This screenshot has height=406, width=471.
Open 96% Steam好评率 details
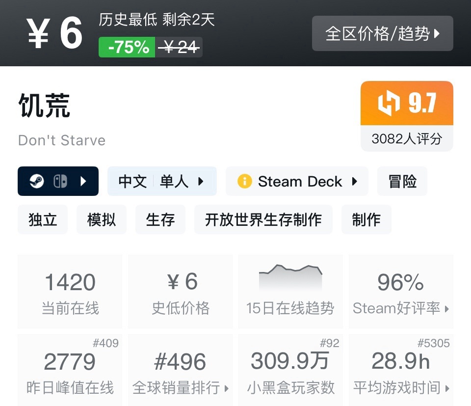(x=401, y=292)
